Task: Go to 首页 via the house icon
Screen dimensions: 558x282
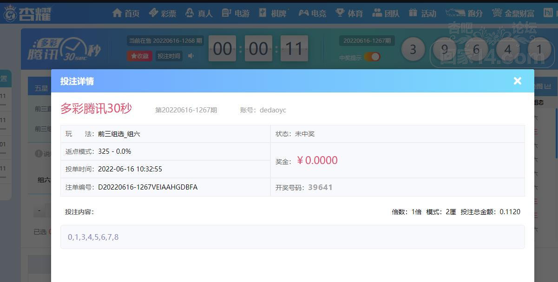Action: pyautogui.click(x=118, y=13)
